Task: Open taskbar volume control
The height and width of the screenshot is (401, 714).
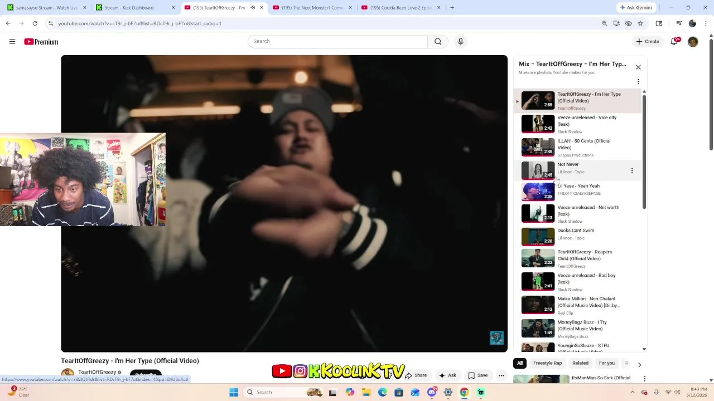Action: [678, 392]
